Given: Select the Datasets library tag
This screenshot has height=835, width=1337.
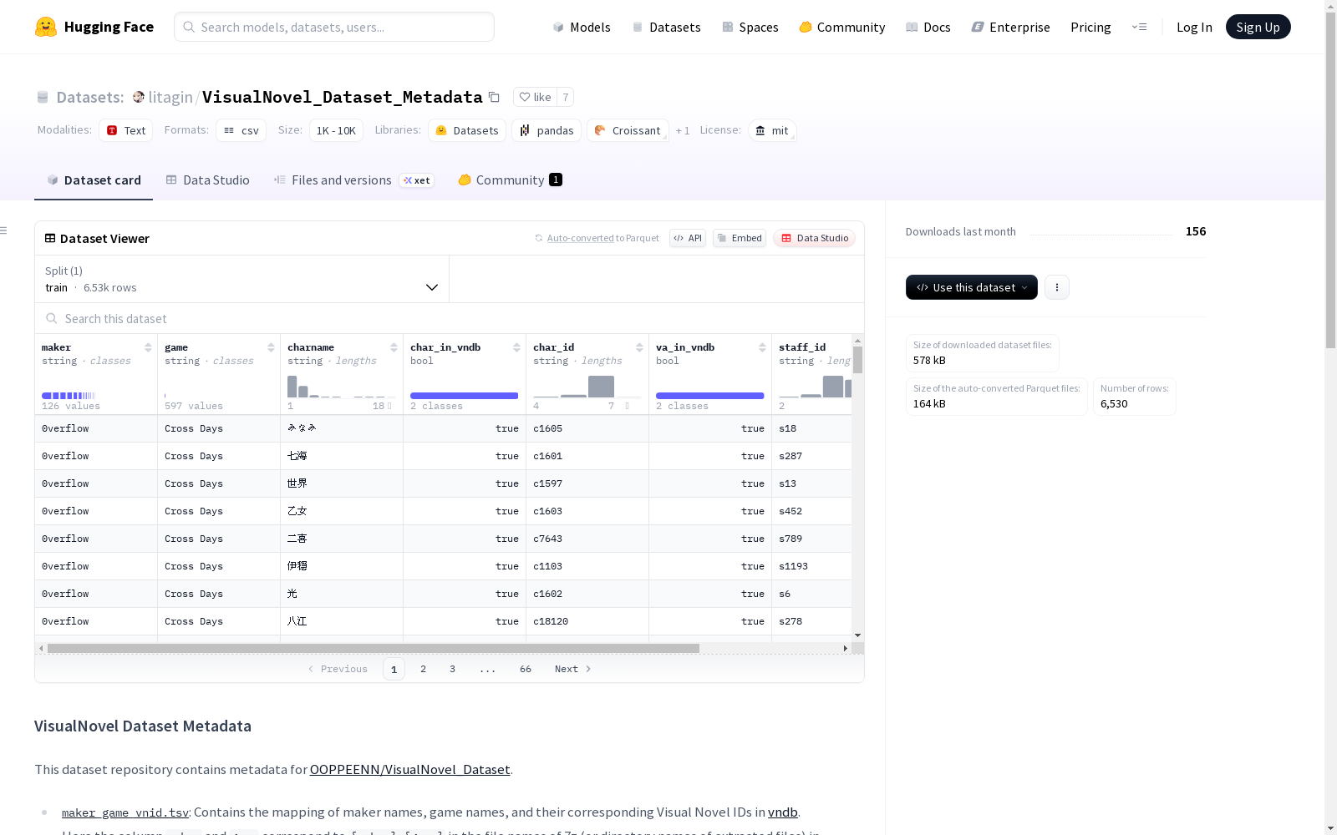Looking at the screenshot, I should (x=467, y=130).
